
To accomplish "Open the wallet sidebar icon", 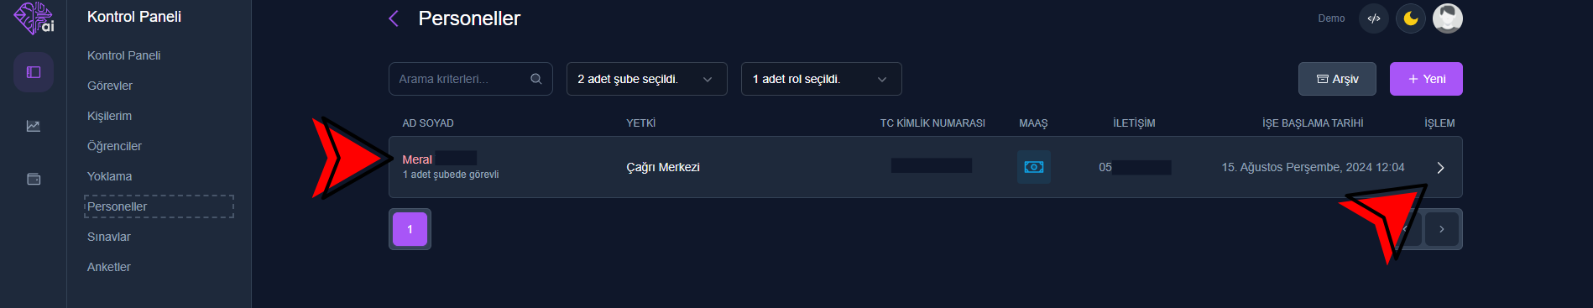I will [x=34, y=179].
